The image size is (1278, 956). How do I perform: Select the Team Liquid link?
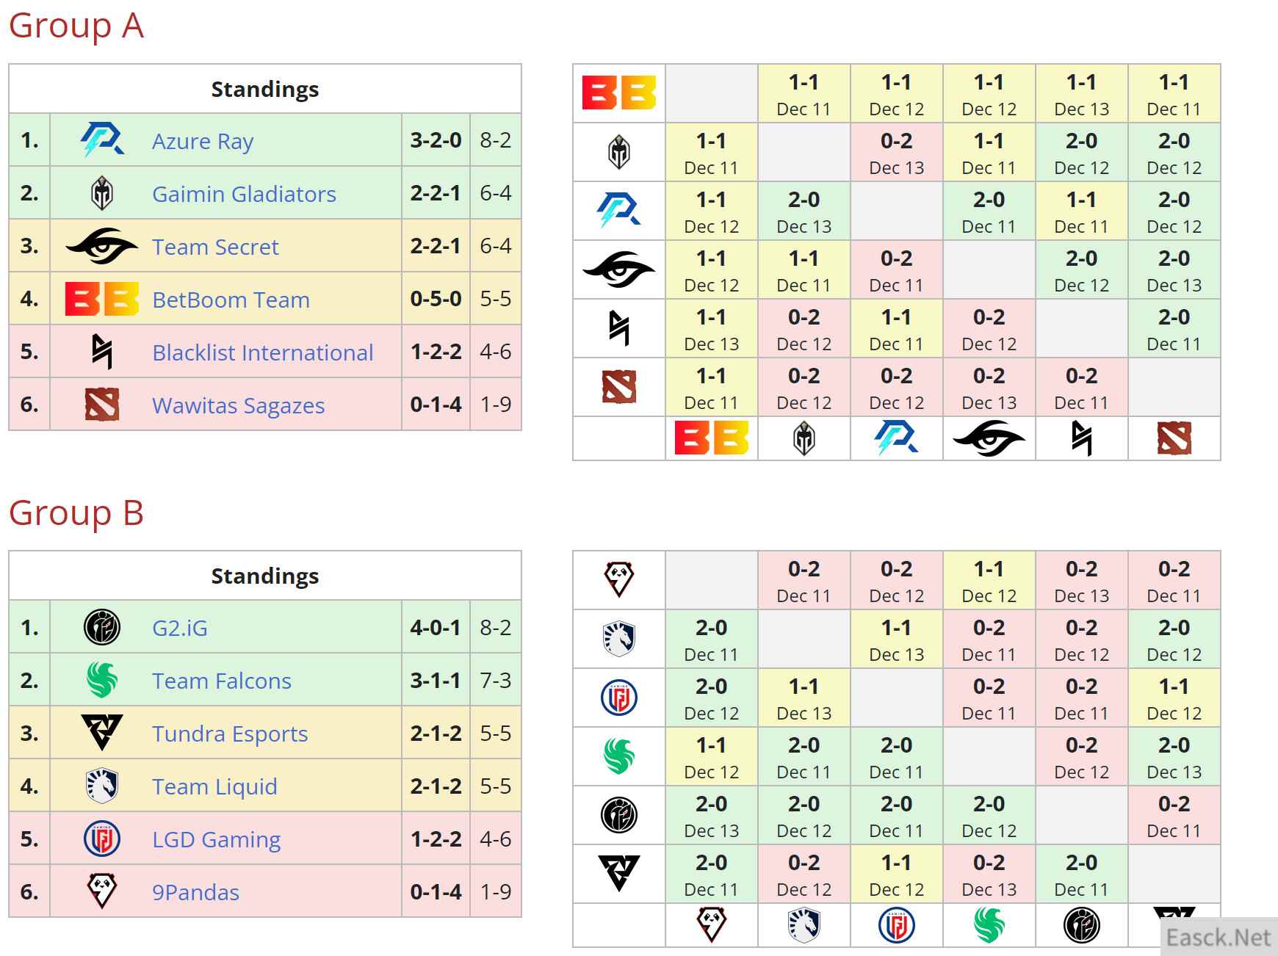[214, 786]
